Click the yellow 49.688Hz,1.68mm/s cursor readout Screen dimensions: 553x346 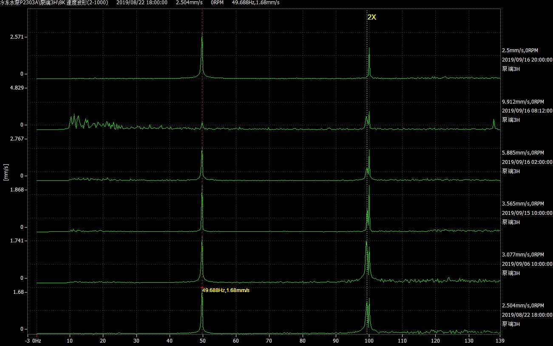(226, 290)
